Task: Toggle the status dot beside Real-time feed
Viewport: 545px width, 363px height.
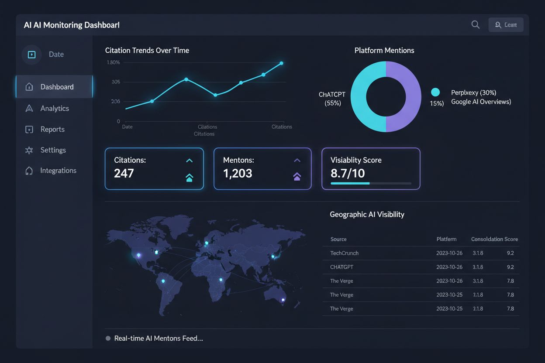Action: coord(107,338)
